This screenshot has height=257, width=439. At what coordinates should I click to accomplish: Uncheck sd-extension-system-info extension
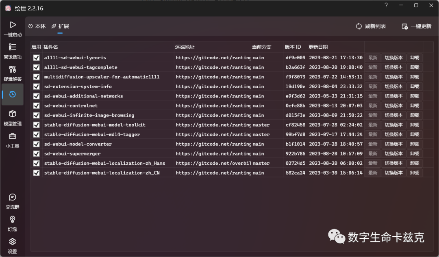pos(36,86)
